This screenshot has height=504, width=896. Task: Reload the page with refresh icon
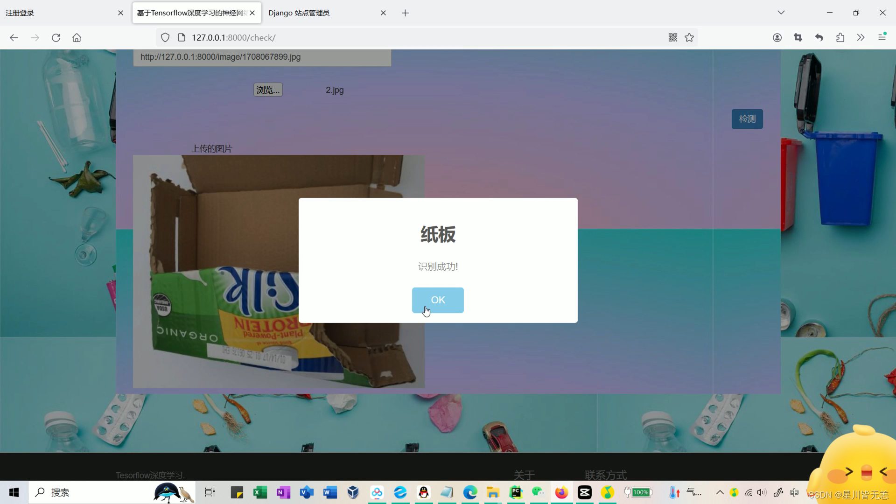point(56,38)
